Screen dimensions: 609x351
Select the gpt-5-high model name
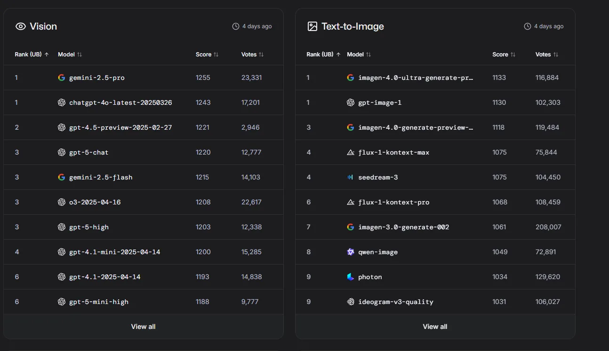[89, 227]
